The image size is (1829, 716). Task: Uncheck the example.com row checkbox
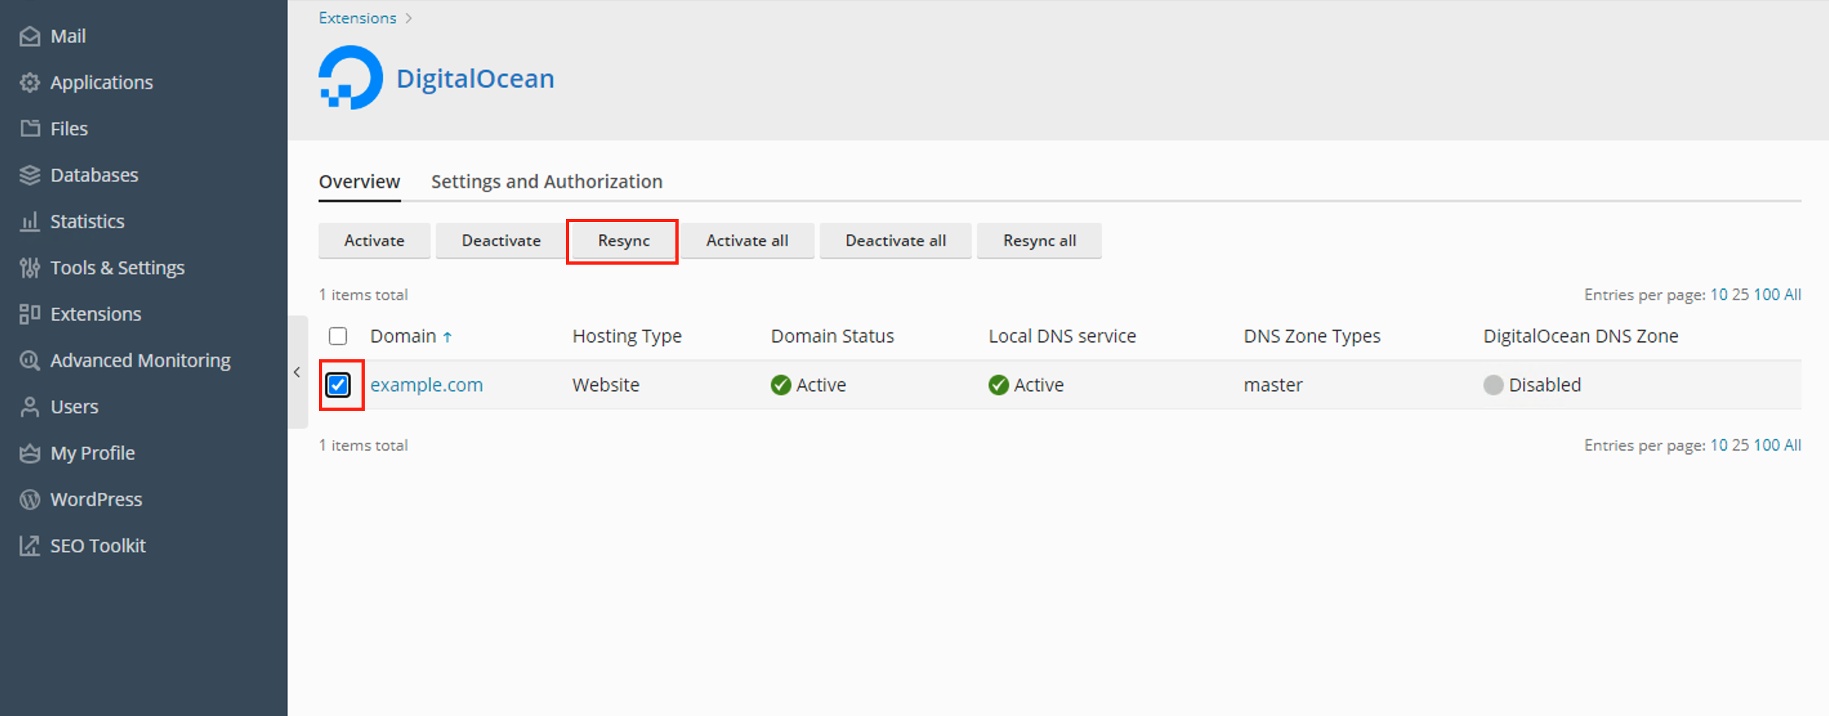(x=338, y=384)
